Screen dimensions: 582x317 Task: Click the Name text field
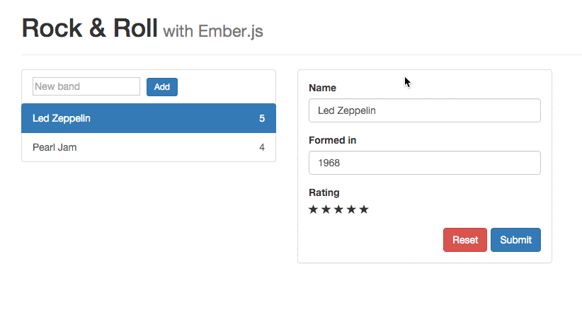424,110
